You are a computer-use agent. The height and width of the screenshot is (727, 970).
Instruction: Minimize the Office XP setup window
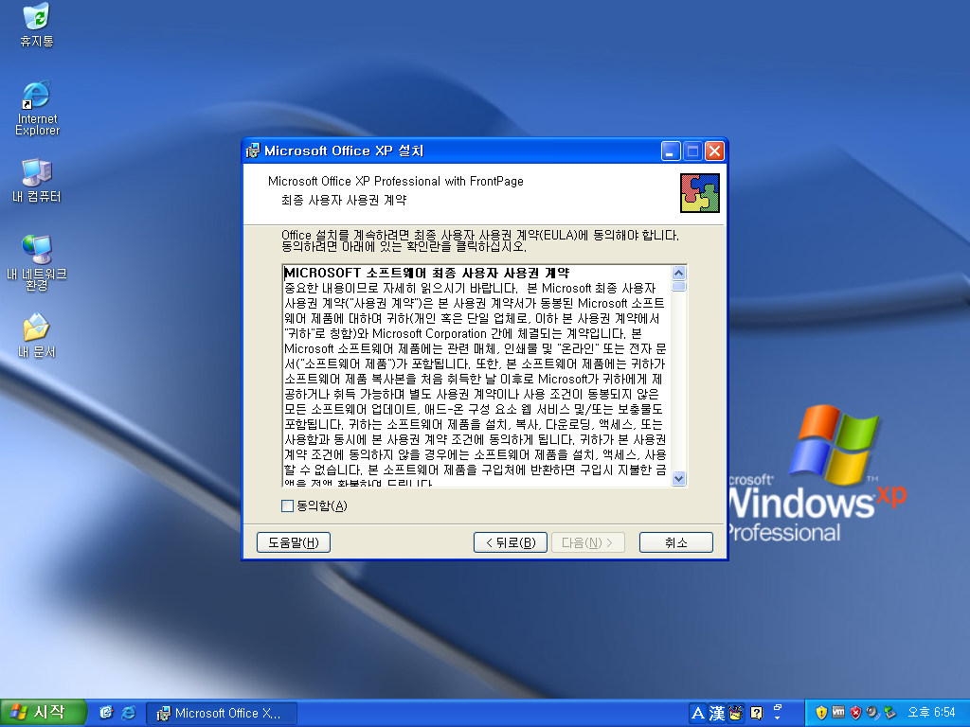tap(671, 151)
